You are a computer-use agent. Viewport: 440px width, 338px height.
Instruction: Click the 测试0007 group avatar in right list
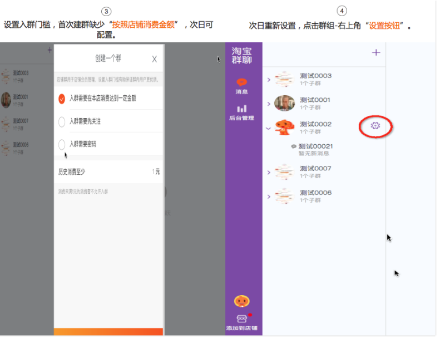pos(285,172)
